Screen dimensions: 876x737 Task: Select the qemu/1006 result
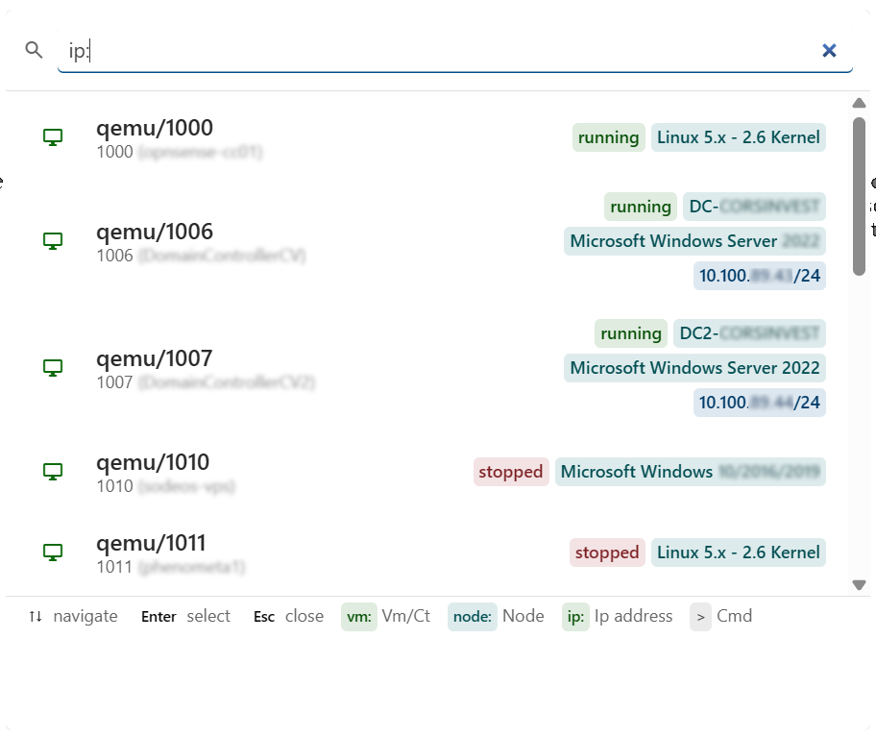pyautogui.click(x=428, y=241)
